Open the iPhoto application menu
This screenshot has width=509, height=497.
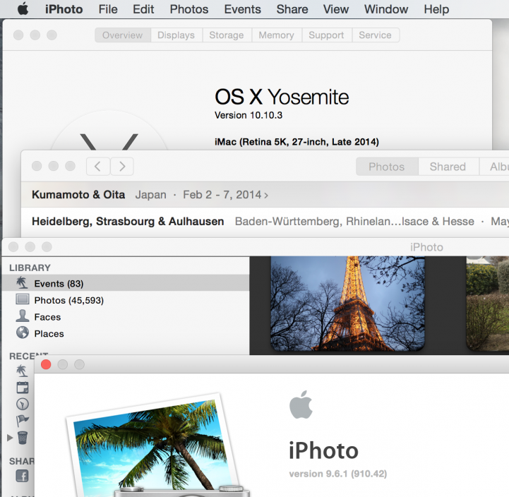click(x=64, y=9)
